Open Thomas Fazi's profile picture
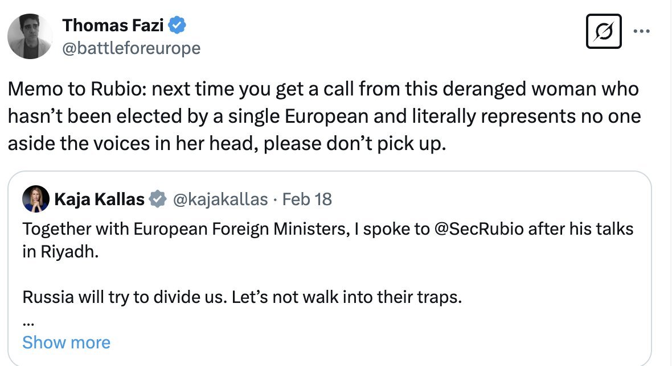The width and height of the screenshot is (672, 366). [x=30, y=36]
